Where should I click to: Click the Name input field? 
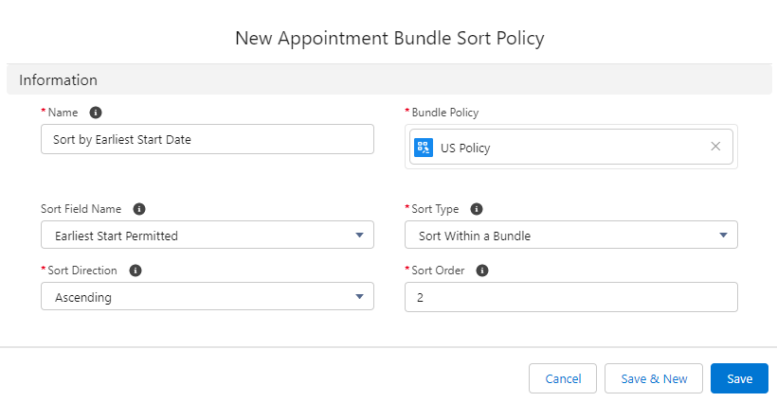[x=208, y=139]
